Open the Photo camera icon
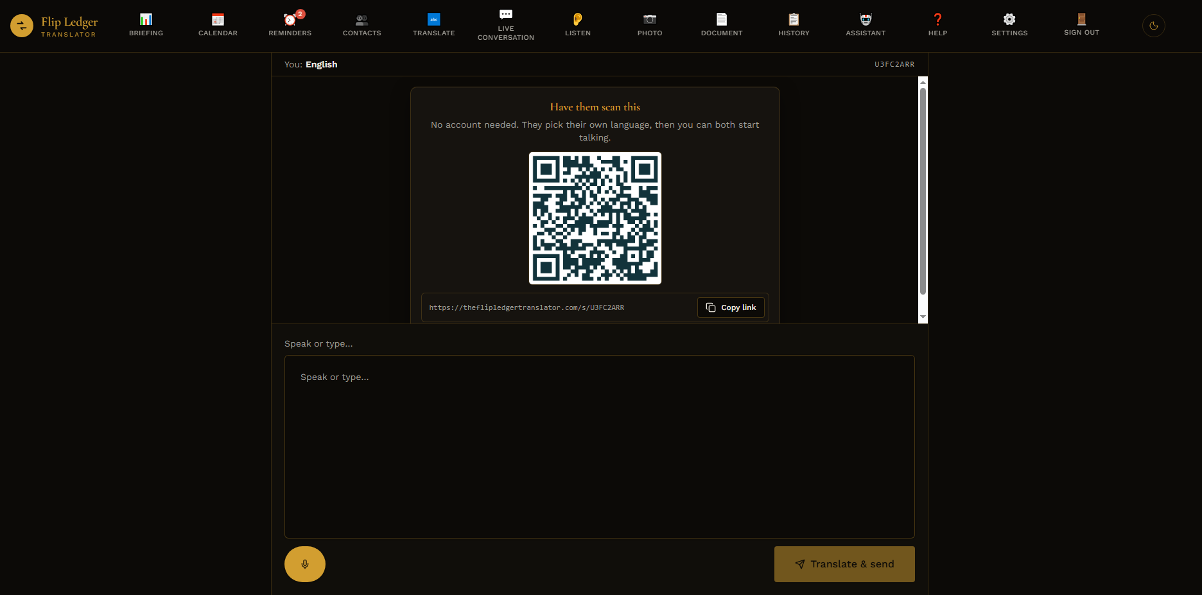 coord(649,19)
